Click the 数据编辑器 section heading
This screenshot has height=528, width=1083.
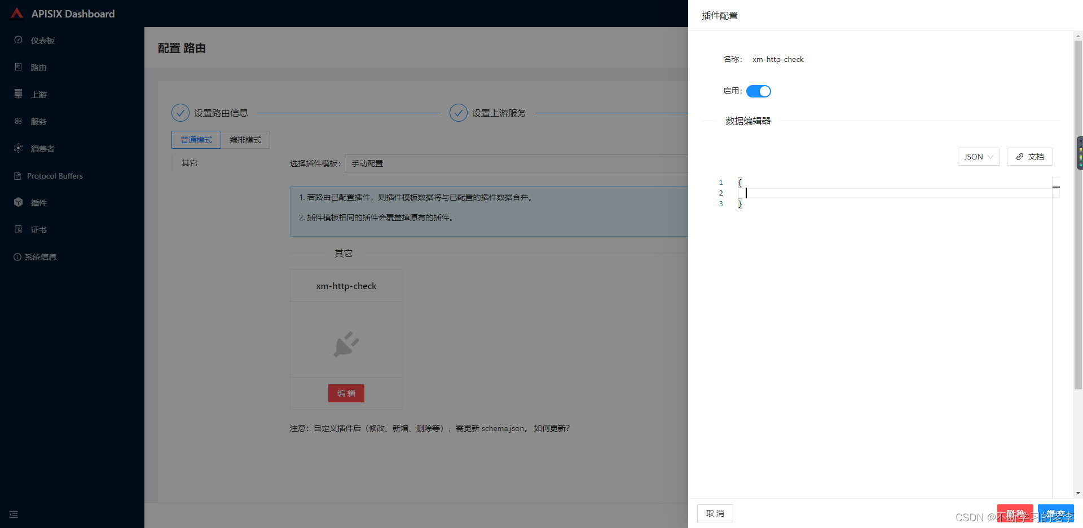pos(748,121)
